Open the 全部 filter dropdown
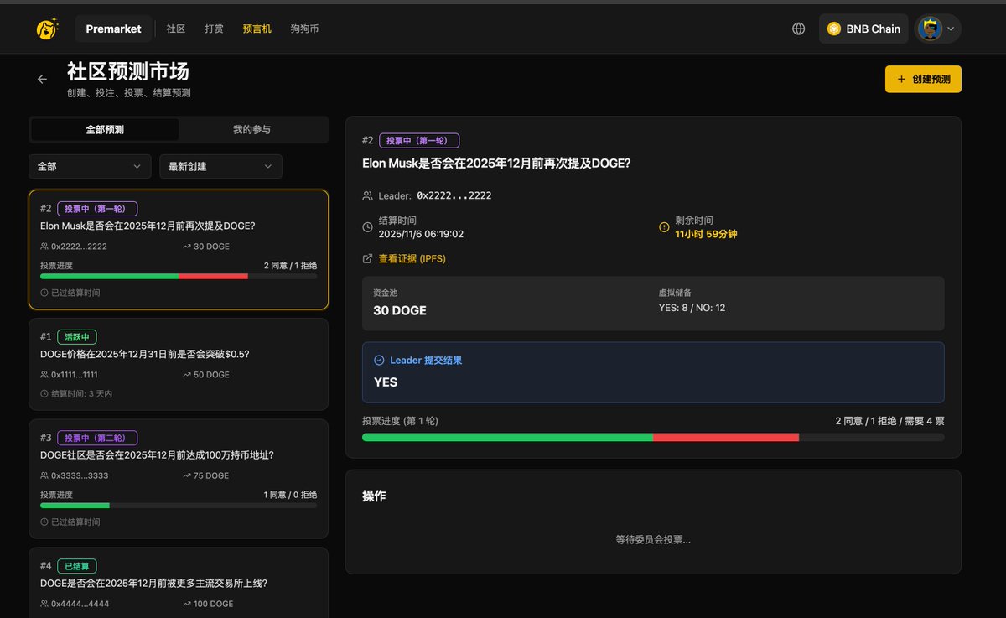Image resolution: width=1006 pixels, height=618 pixels. (90, 166)
